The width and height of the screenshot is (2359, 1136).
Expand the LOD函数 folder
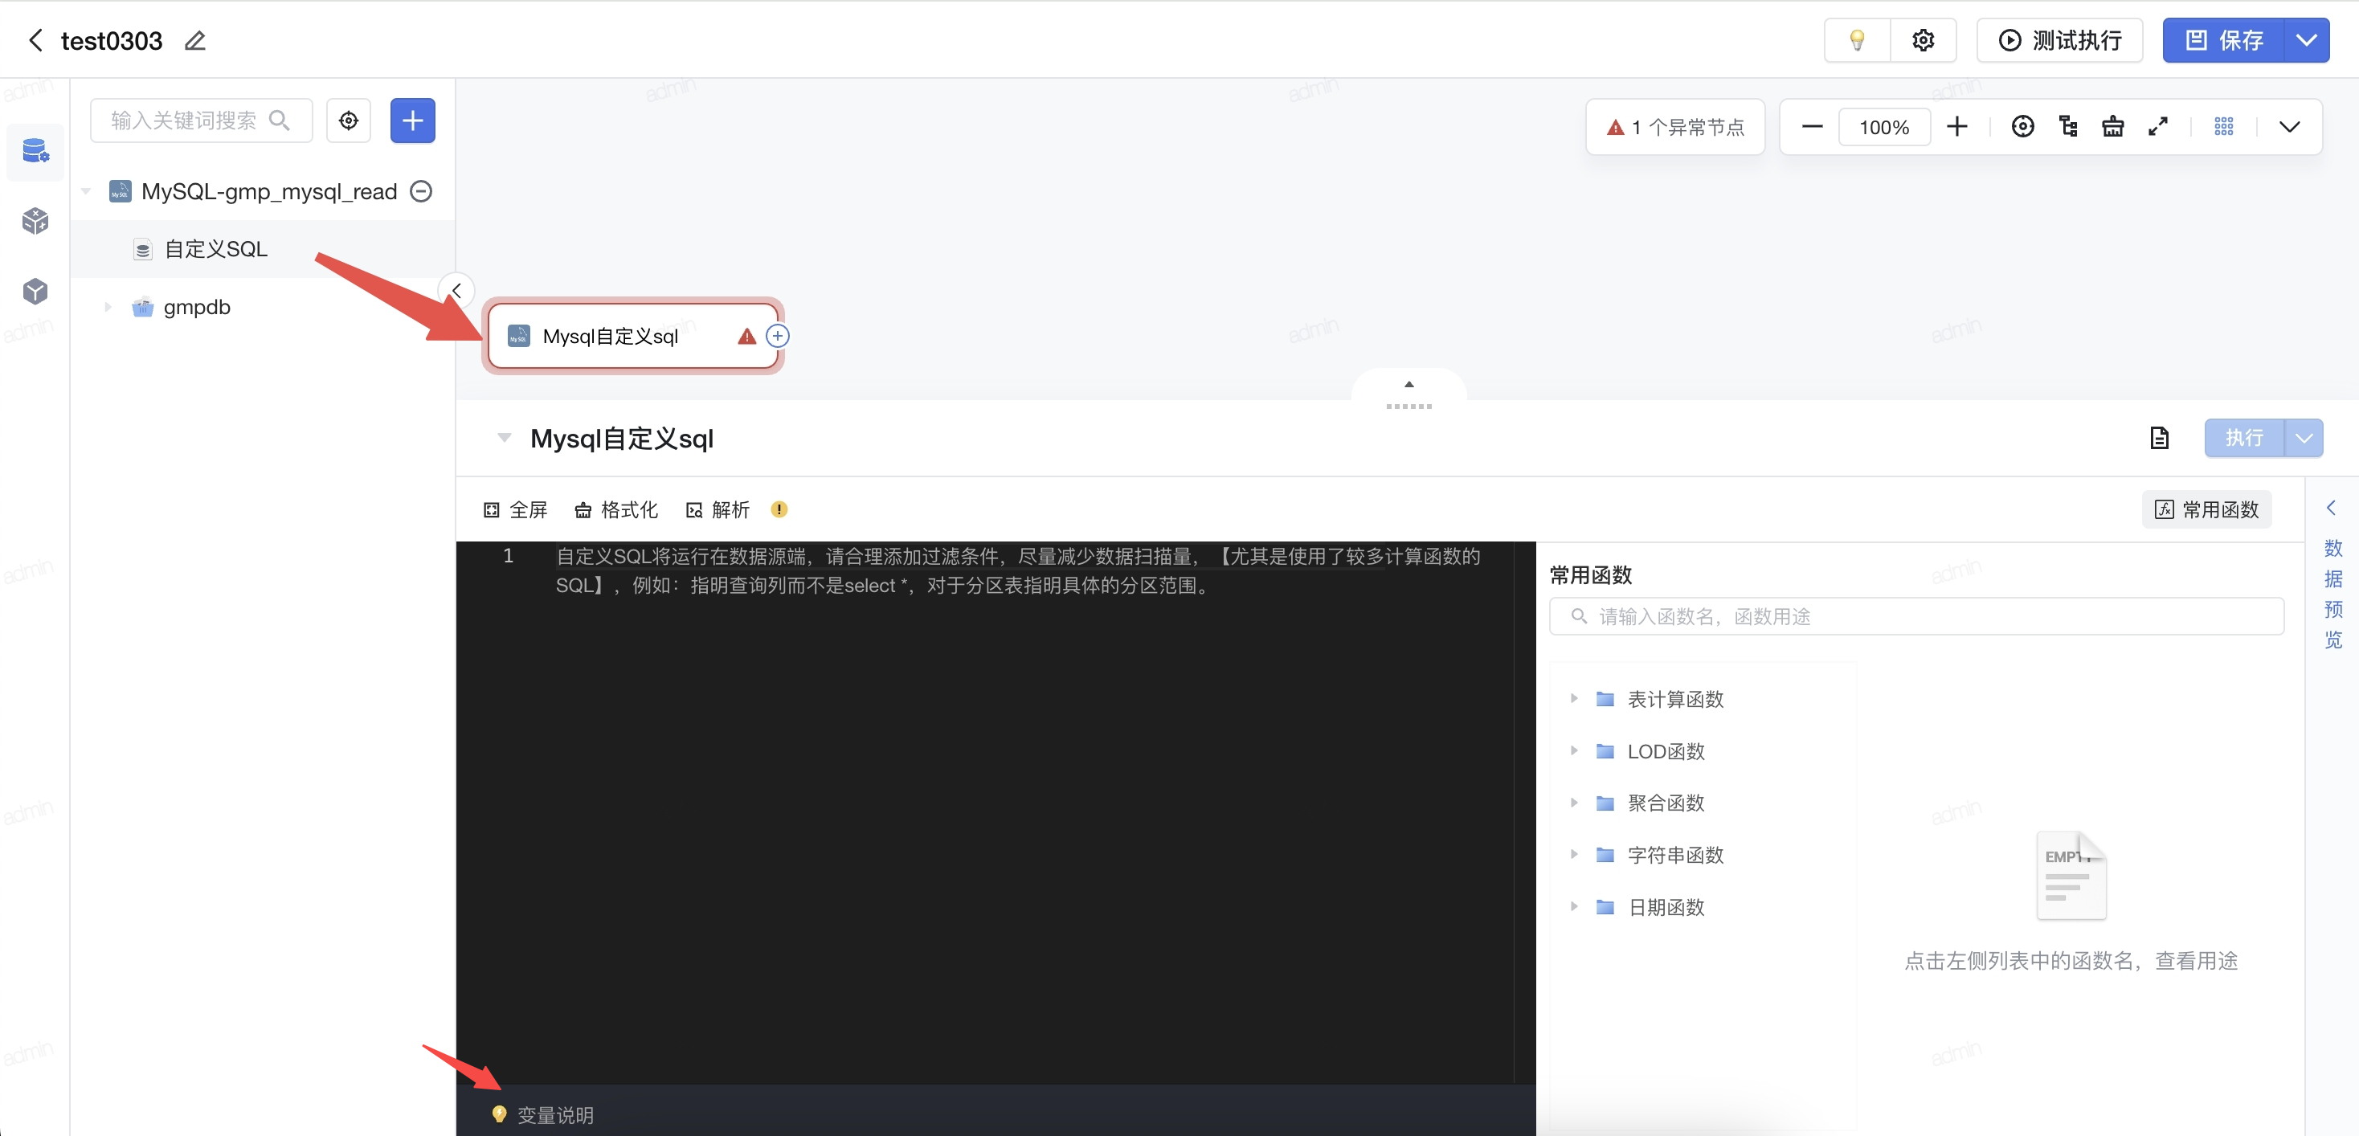tap(1573, 750)
